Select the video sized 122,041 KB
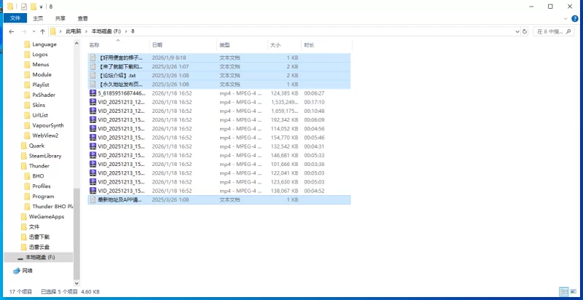This screenshot has height=300, width=583. 219,173
